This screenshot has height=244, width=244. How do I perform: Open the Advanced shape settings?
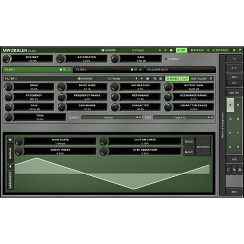[x=203, y=147]
